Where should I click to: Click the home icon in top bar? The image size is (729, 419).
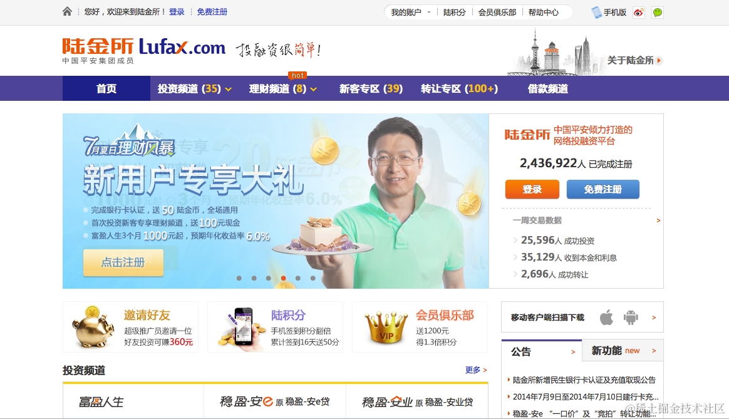pyautogui.click(x=67, y=12)
